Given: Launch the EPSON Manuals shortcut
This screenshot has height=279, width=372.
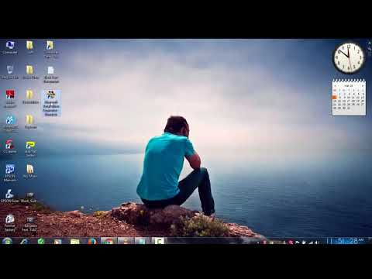Looking at the screenshot, I should tap(10, 173).
